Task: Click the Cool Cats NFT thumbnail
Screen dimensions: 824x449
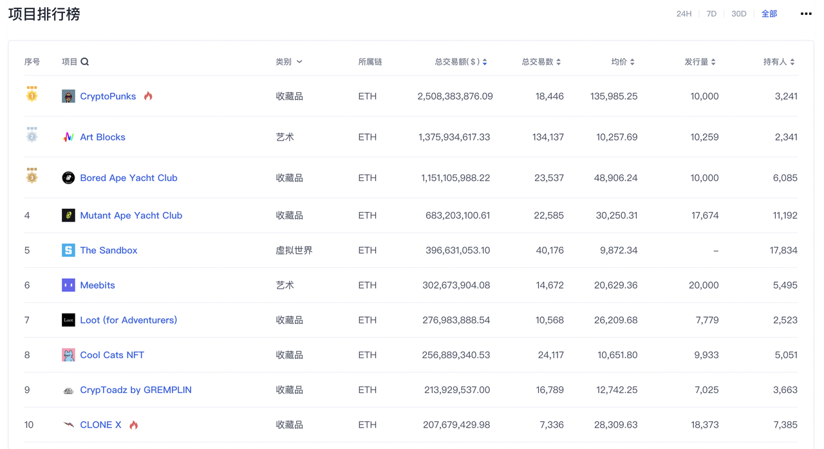Action: pyautogui.click(x=68, y=355)
